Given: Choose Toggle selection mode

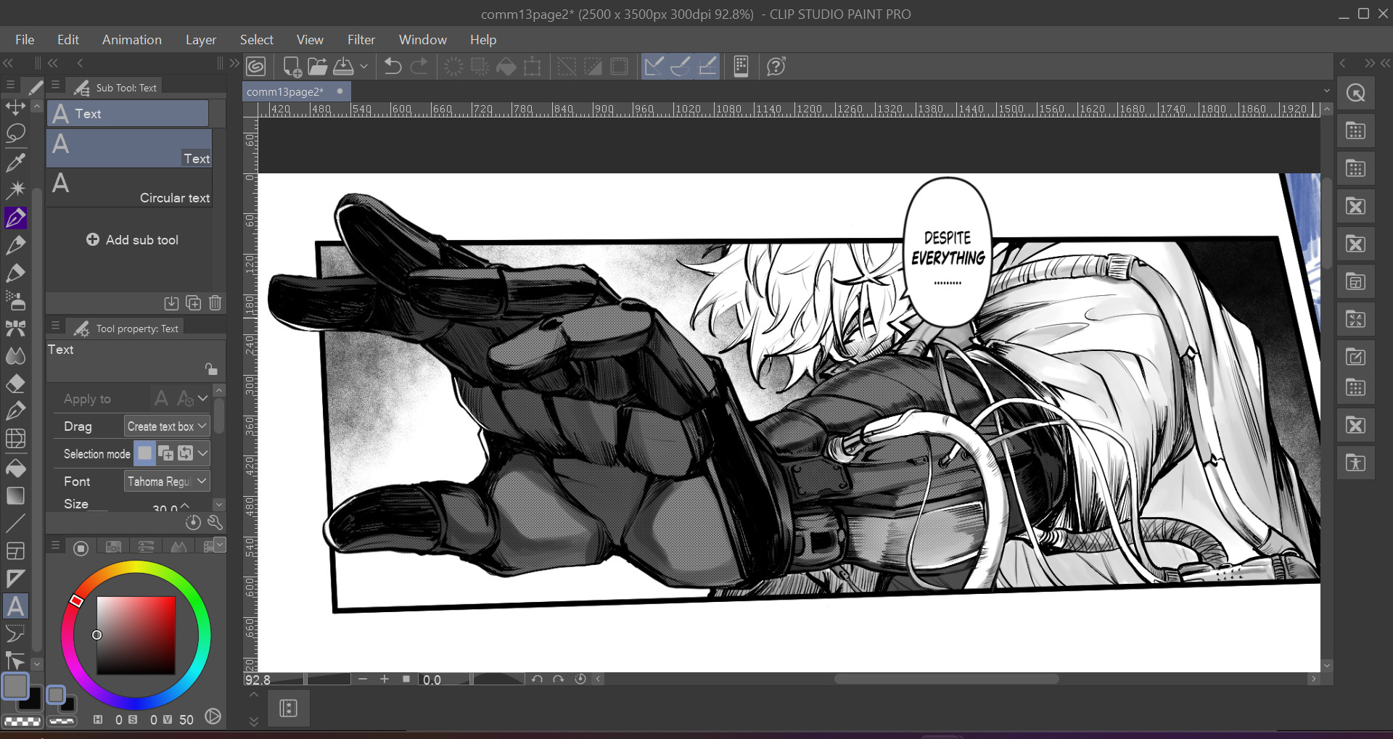Looking at the screenshot, I should [186, 453].
